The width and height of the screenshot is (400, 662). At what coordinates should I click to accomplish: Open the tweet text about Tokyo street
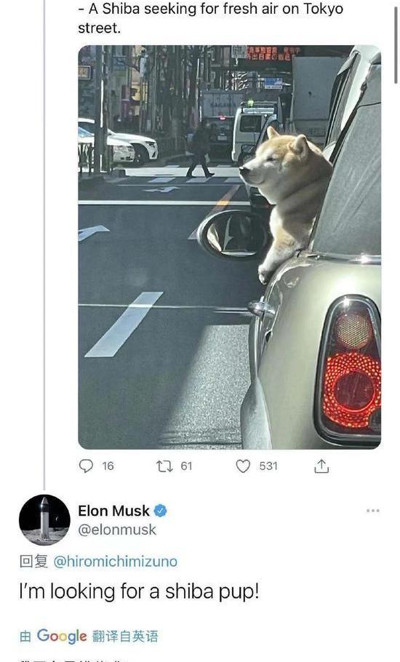click(x=211, y=18)
